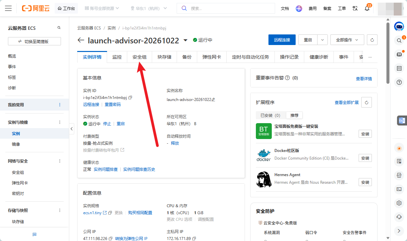Select the 已安装 (0) extensions tab
This screenshot has height=241, width=407.
(270, 115)
